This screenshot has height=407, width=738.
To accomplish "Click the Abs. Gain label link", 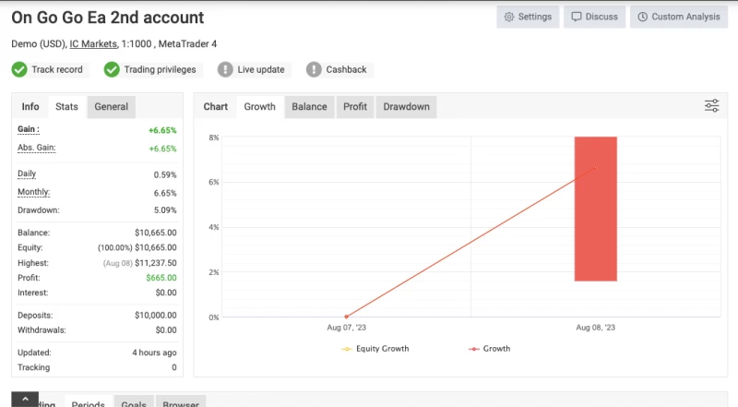I will pos(36,148).
